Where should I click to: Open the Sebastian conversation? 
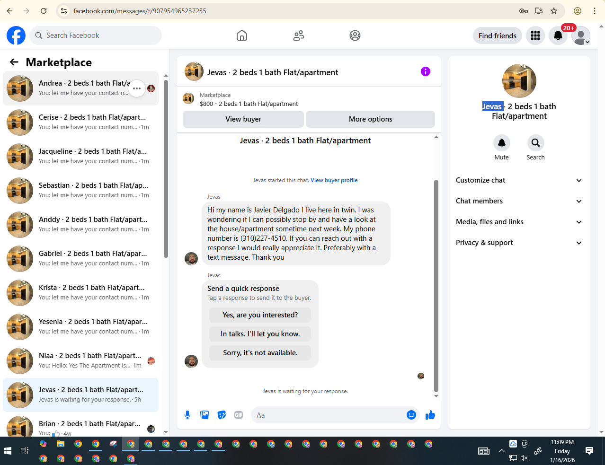pos(80,191)
